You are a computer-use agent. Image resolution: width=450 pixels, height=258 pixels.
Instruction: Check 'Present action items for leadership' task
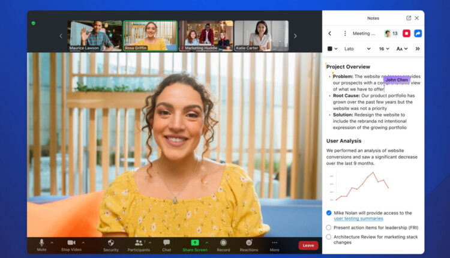(329, 228)
